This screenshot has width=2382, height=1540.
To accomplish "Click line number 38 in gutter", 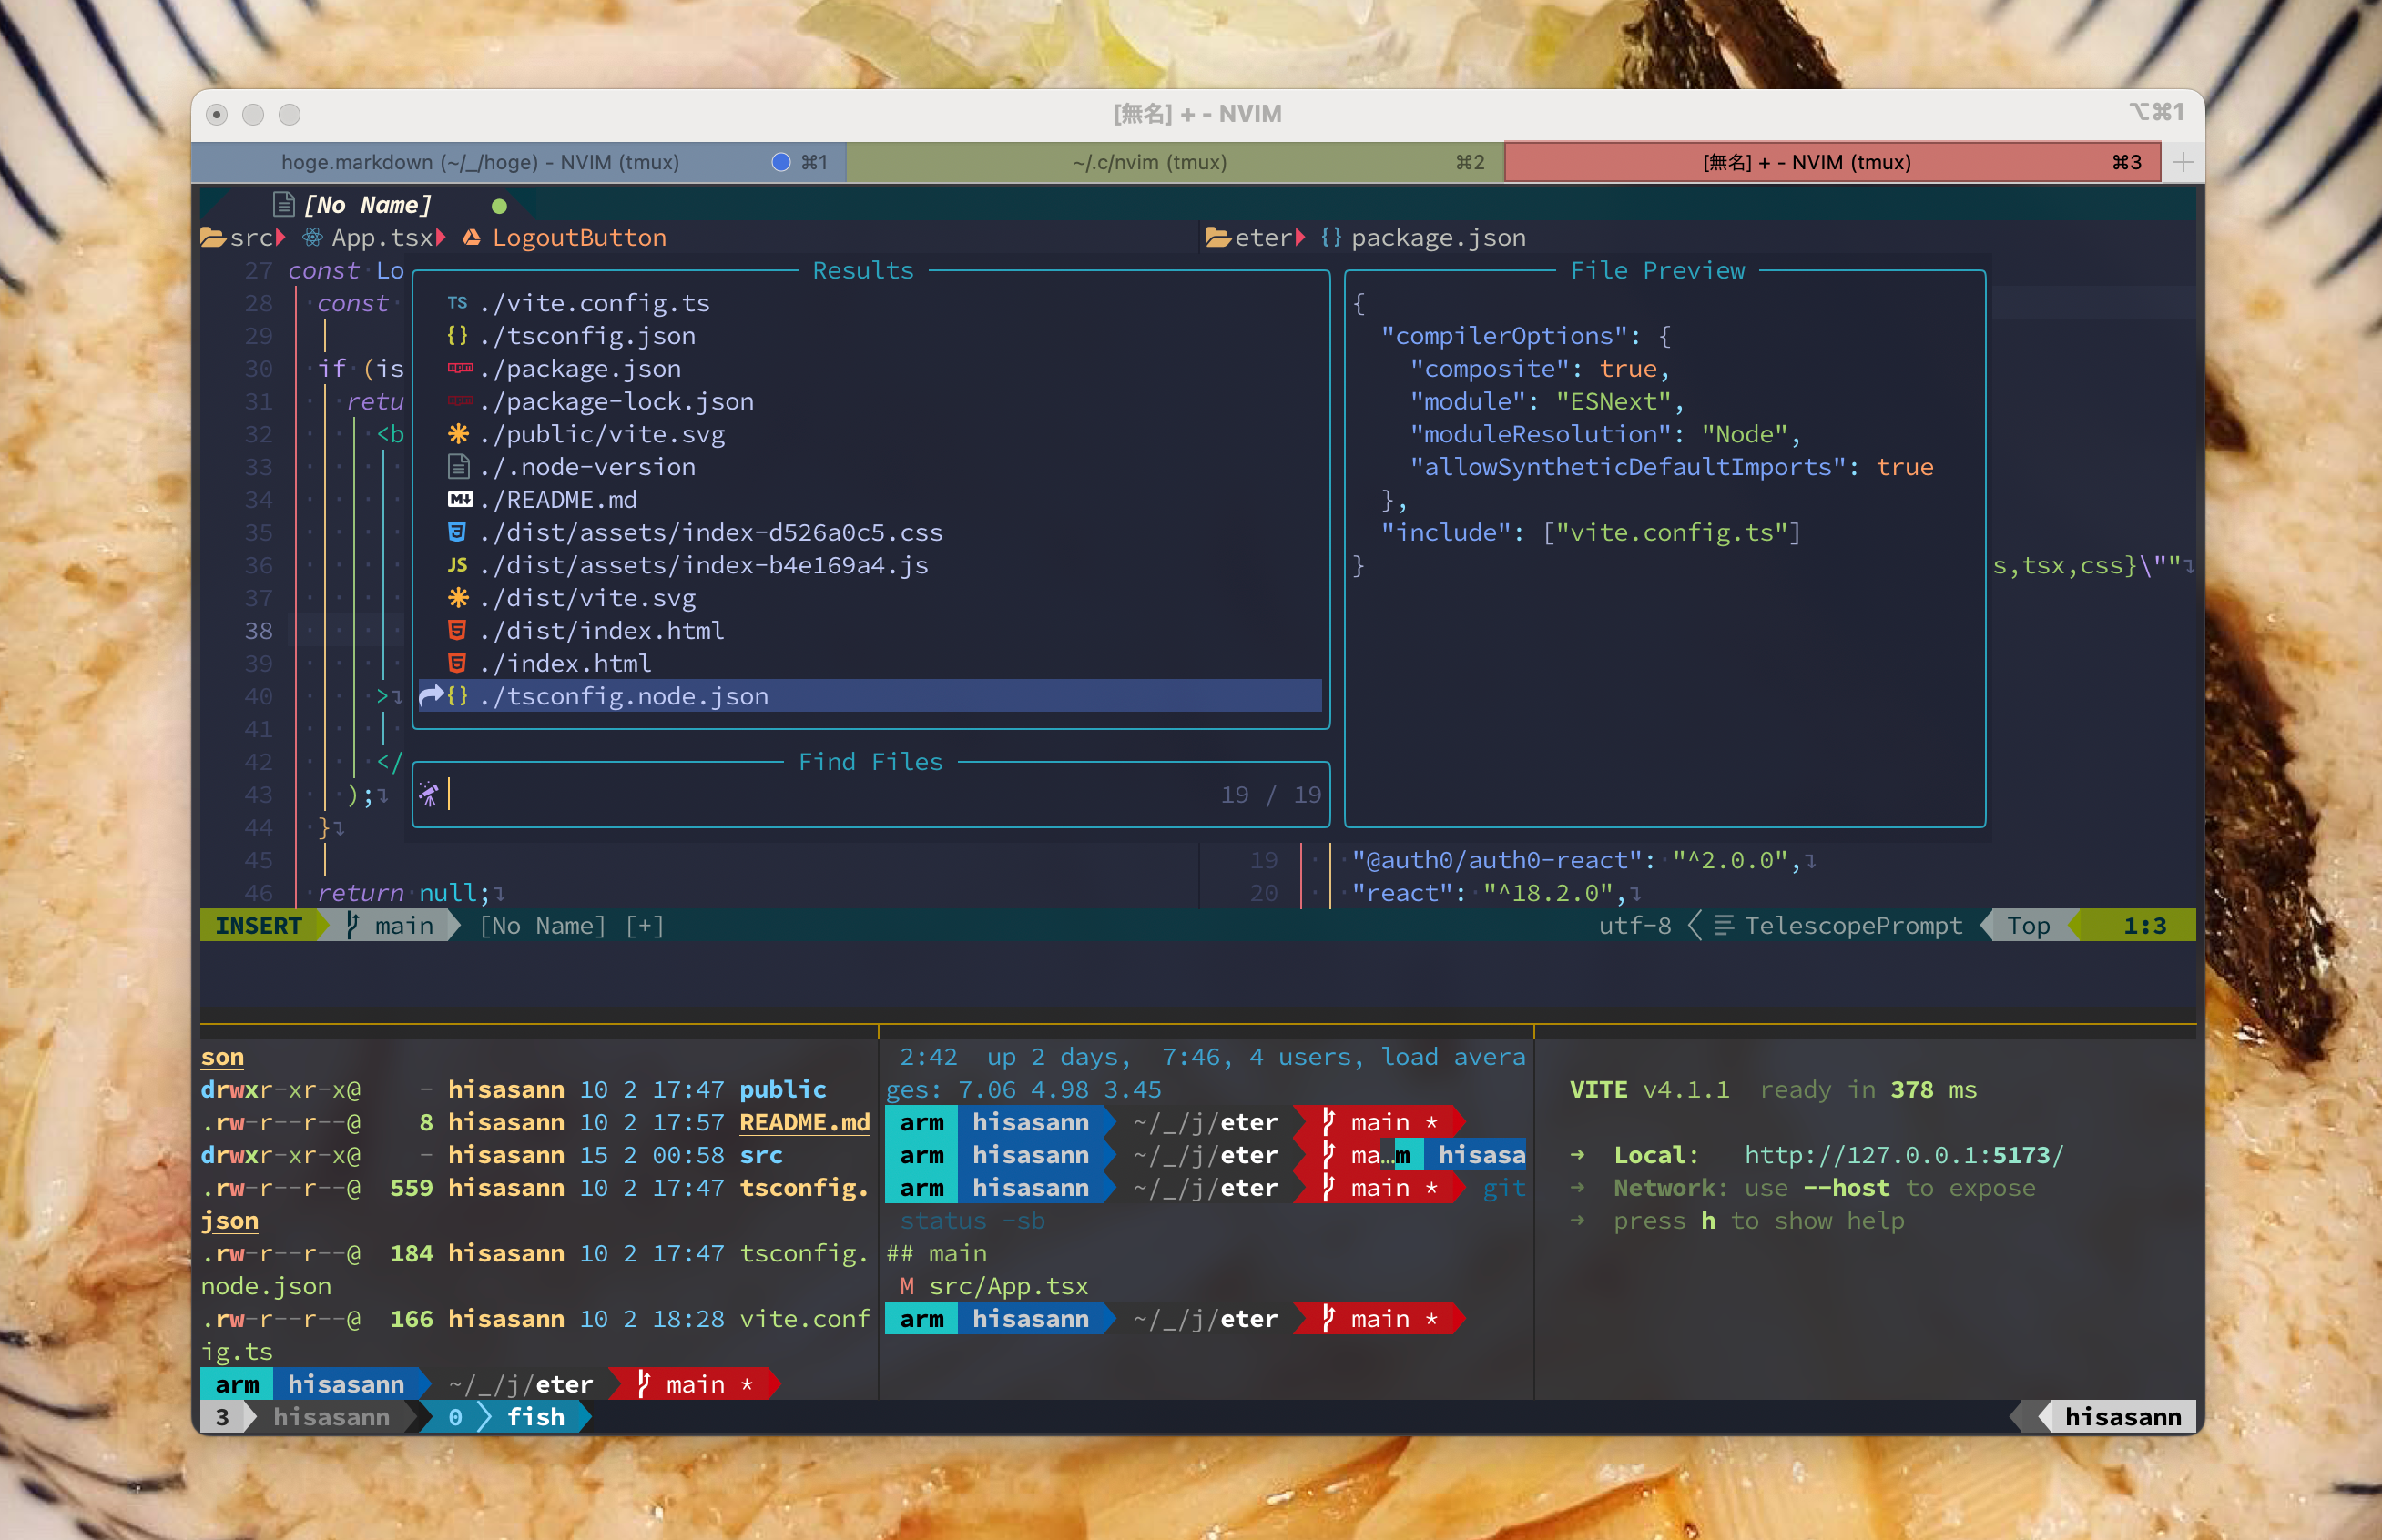I will (x=258, y=631).
